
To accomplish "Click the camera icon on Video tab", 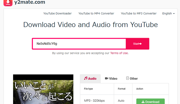I will point(106,79).
